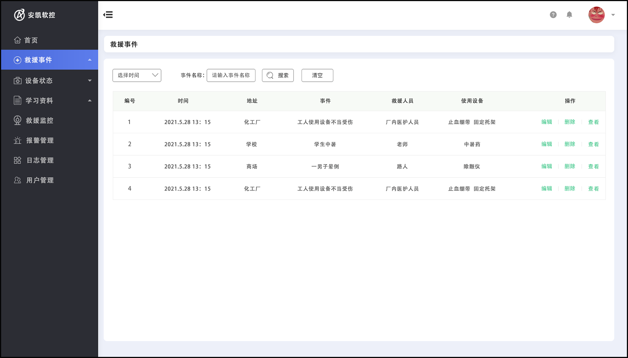This screenshot has width=628, height=358.
Task: Click the 报警管理 alarm icon
Action: point(17,140)
